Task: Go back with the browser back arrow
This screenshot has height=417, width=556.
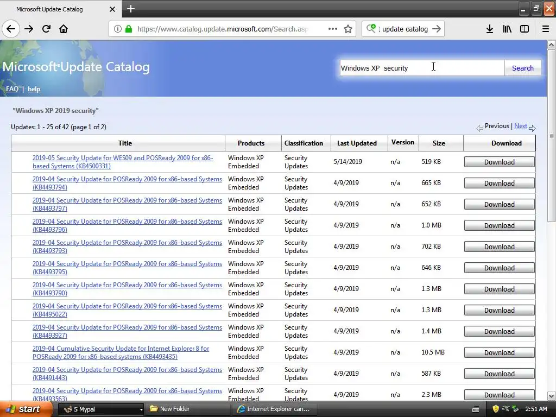Action: 11,29
